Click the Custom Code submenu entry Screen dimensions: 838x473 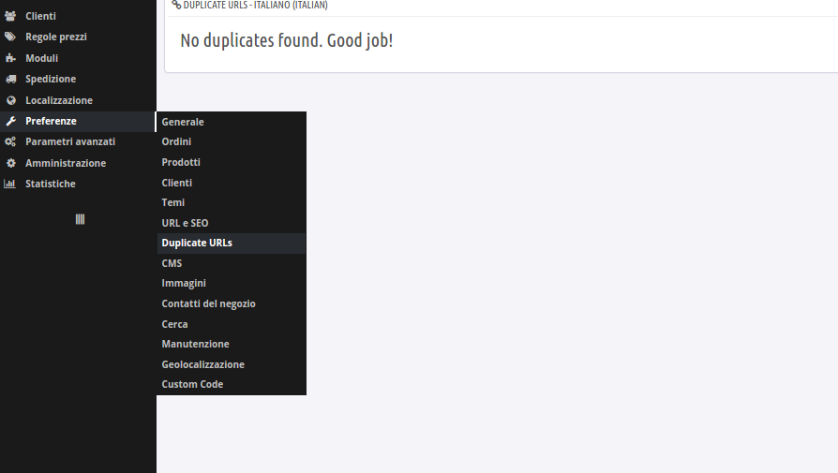tap(192, 384)
